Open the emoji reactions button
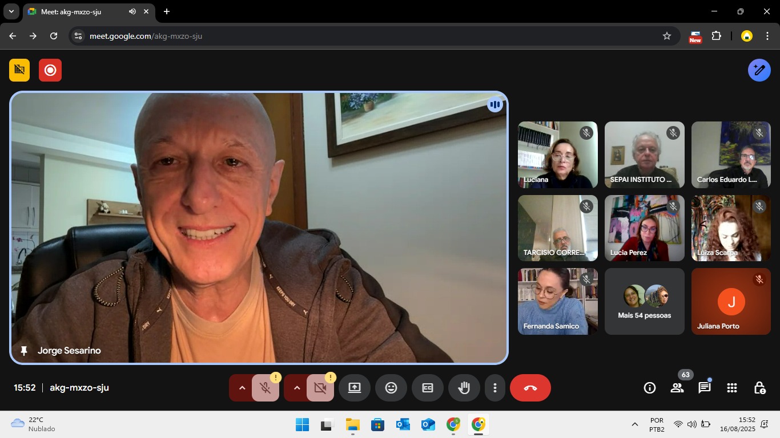Image resolution: width=780 pixels, height=438 pixels. (391, 388)
